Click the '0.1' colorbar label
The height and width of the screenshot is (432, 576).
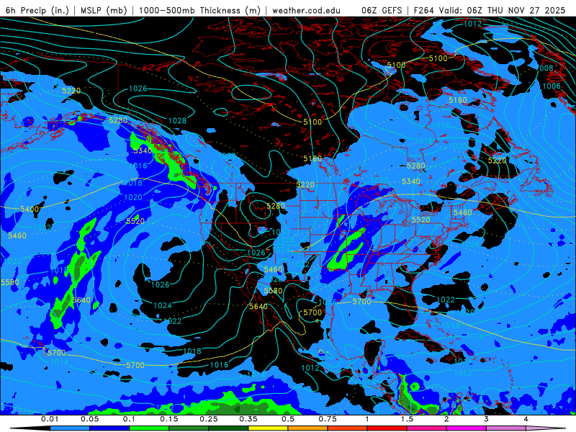(x=129, y=419)
